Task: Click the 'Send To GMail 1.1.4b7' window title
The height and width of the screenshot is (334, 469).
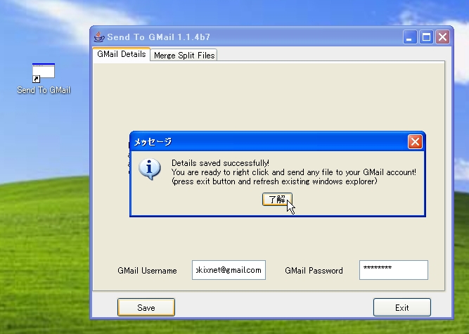Action: coord(158,37)
